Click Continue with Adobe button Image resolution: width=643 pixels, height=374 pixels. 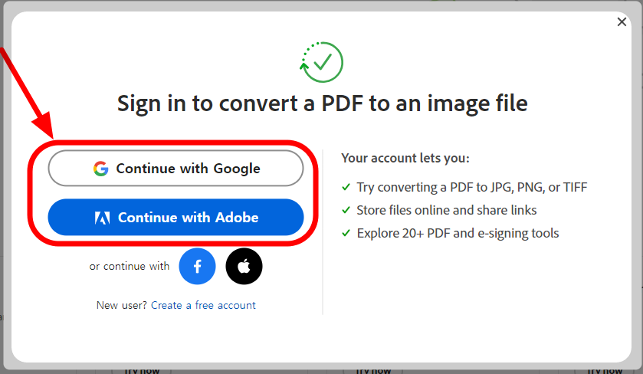(176, 218)
